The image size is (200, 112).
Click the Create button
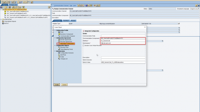click(x=57, y=85)
